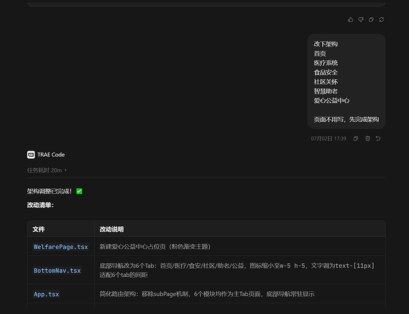Click the 智慧助老 line in user message

point(325,91)
